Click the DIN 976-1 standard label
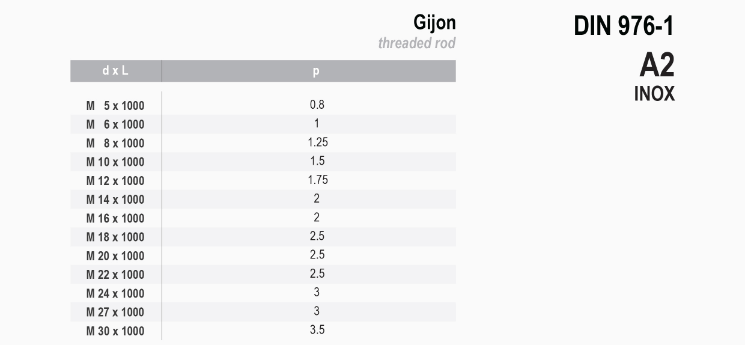Screen dimensions: 745x345 coord(624,26)
